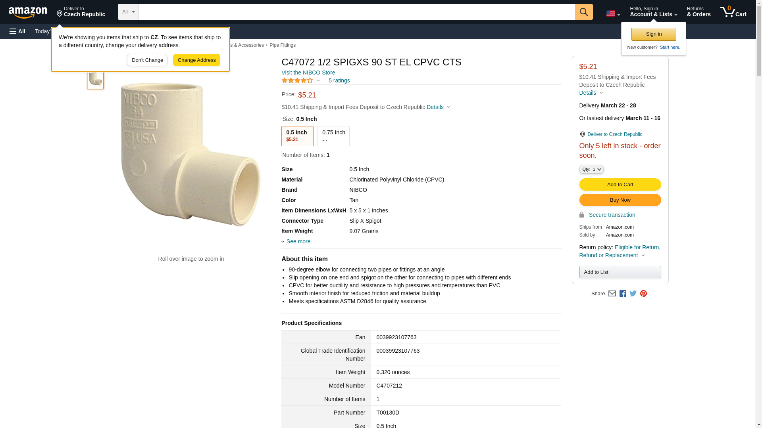
Task: Click Add to Cart button
Action: [620, 184]
